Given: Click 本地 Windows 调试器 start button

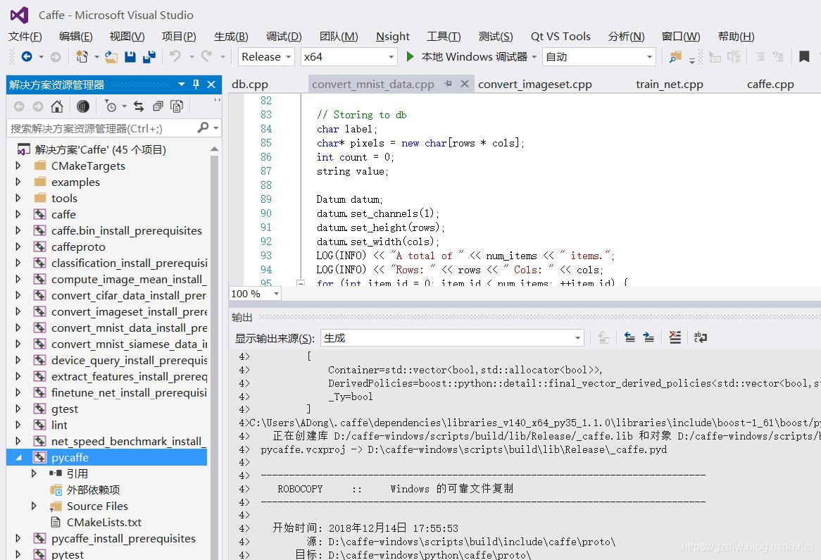Looking at the screenshot, I should (x=468, y=56).
